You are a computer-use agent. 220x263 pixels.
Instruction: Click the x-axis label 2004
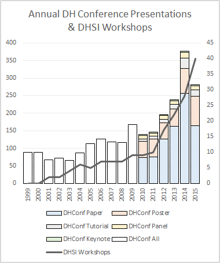pyautogui.click(x=80, y=195)
